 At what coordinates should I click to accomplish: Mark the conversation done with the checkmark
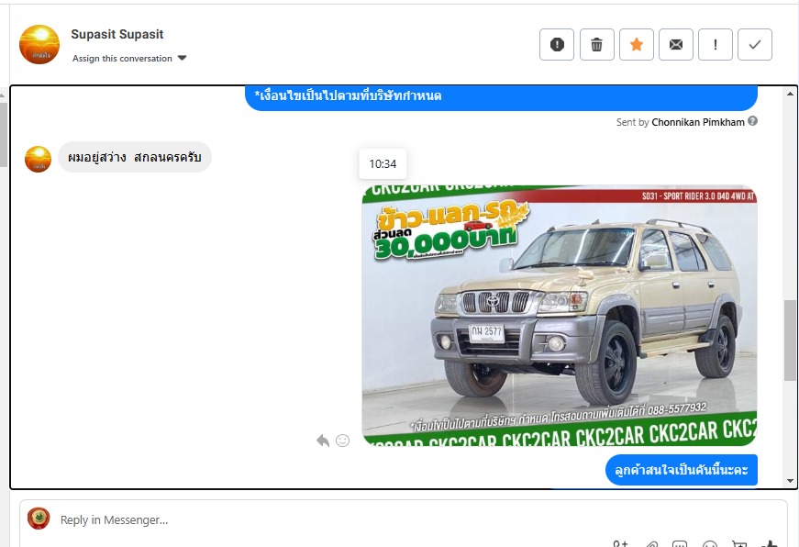[755, 45]
